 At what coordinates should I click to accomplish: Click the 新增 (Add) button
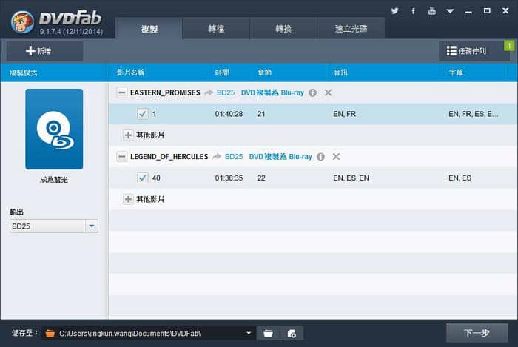[x=44, y=51]
